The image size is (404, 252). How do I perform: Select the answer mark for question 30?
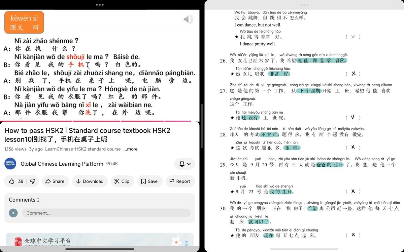click(x=353, y=235)
